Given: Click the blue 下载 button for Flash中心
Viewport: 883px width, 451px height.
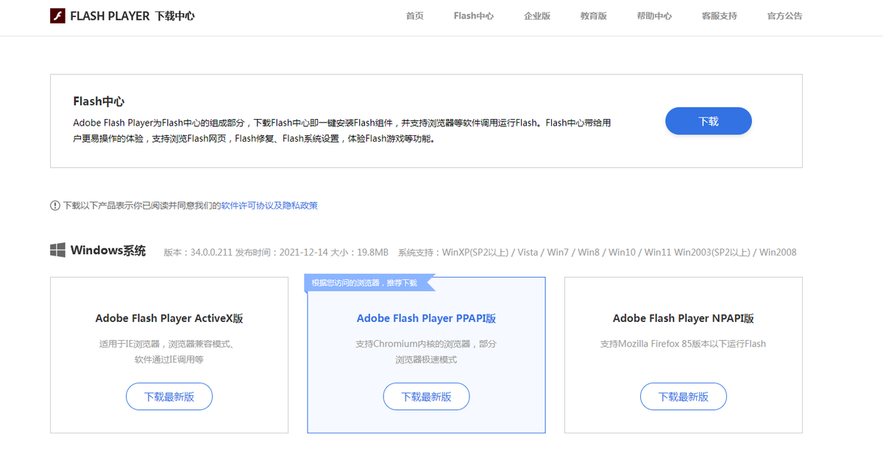Looking at the screenshot, I should click(x=708, y=120).
